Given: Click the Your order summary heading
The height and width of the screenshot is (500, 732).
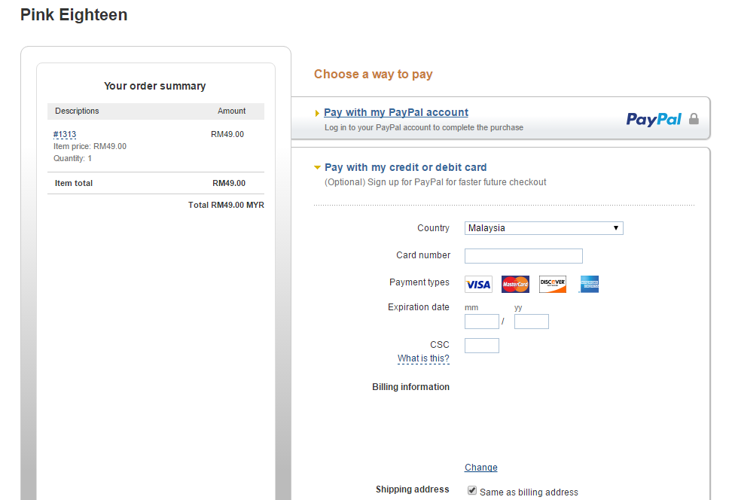Looking at the screenshot, I should pos(155,86).
